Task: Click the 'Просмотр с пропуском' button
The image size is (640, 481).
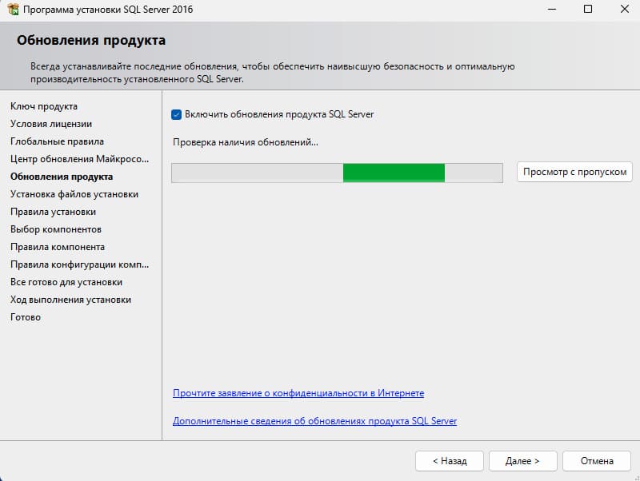Action: [x=574, y=172]
